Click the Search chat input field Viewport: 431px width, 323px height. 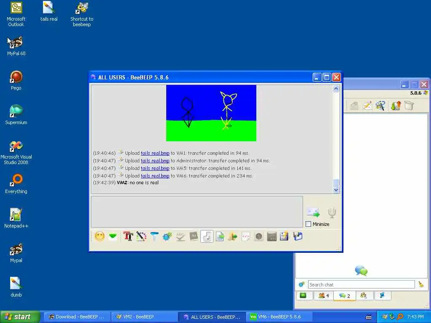tap(361, 285)
